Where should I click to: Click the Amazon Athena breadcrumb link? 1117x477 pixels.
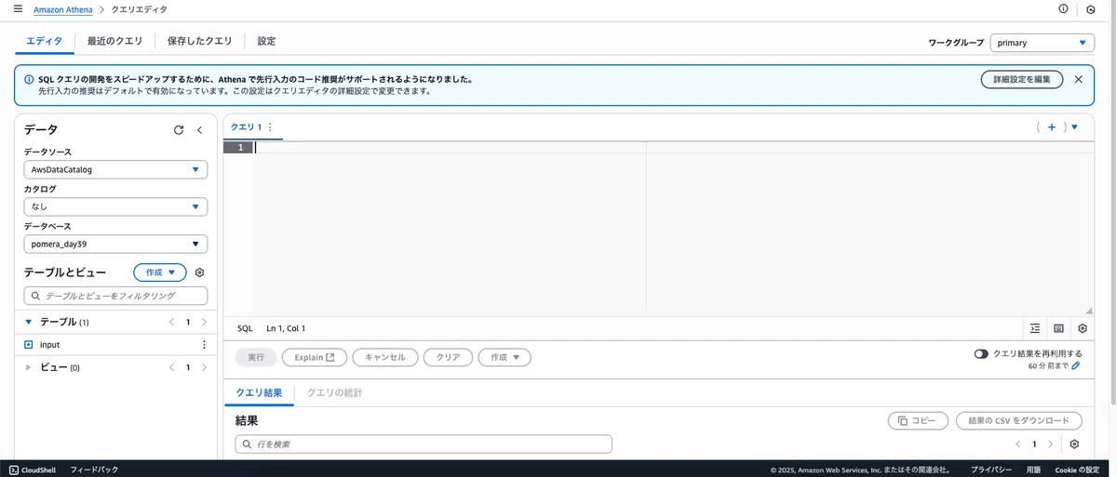(62, 9)
